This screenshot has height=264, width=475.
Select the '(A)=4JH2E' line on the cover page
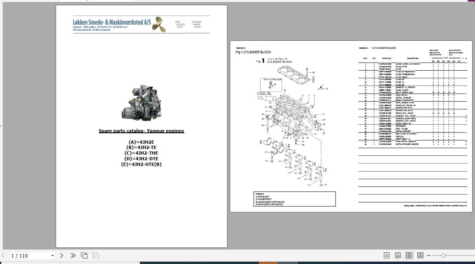(141, 142)
